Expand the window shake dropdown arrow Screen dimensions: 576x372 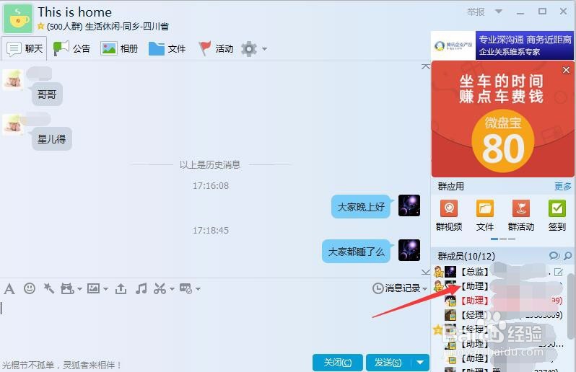point(79,290)
